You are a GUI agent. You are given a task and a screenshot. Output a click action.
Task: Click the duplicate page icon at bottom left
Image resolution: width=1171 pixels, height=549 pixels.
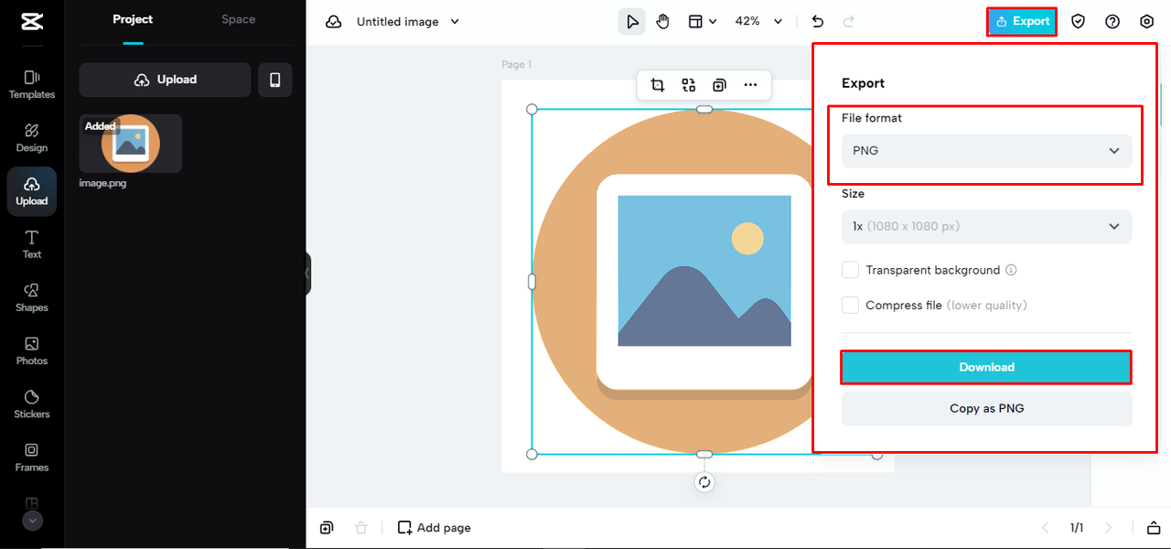(327, 528)
